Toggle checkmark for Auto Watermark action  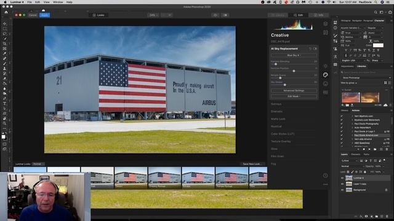pos(342,128)
